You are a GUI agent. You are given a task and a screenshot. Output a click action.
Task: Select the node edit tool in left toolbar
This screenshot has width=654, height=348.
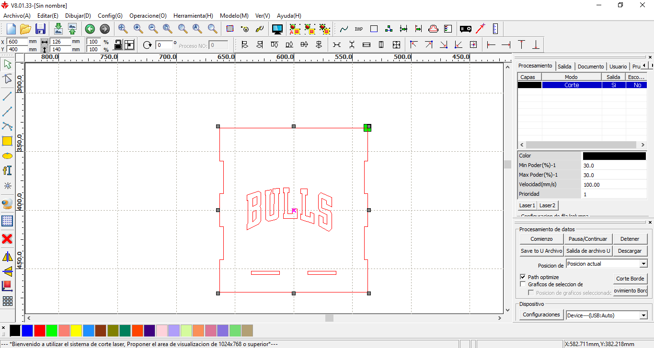pyautogui.click(x=7, y=79)
